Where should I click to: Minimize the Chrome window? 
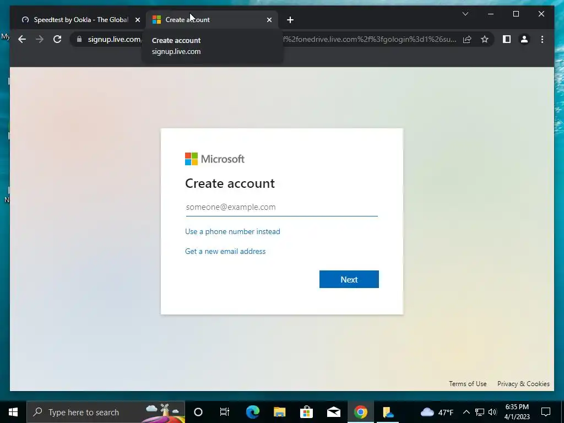click(x=491, y=14)
